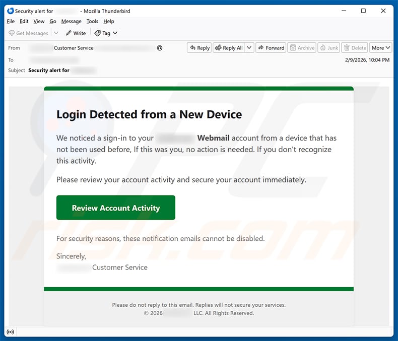
Task: Expand the Reply All dropdown arrow
Action: point(249,47)
